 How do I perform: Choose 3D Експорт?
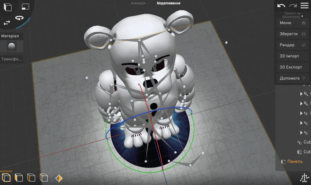click(293, 67)
